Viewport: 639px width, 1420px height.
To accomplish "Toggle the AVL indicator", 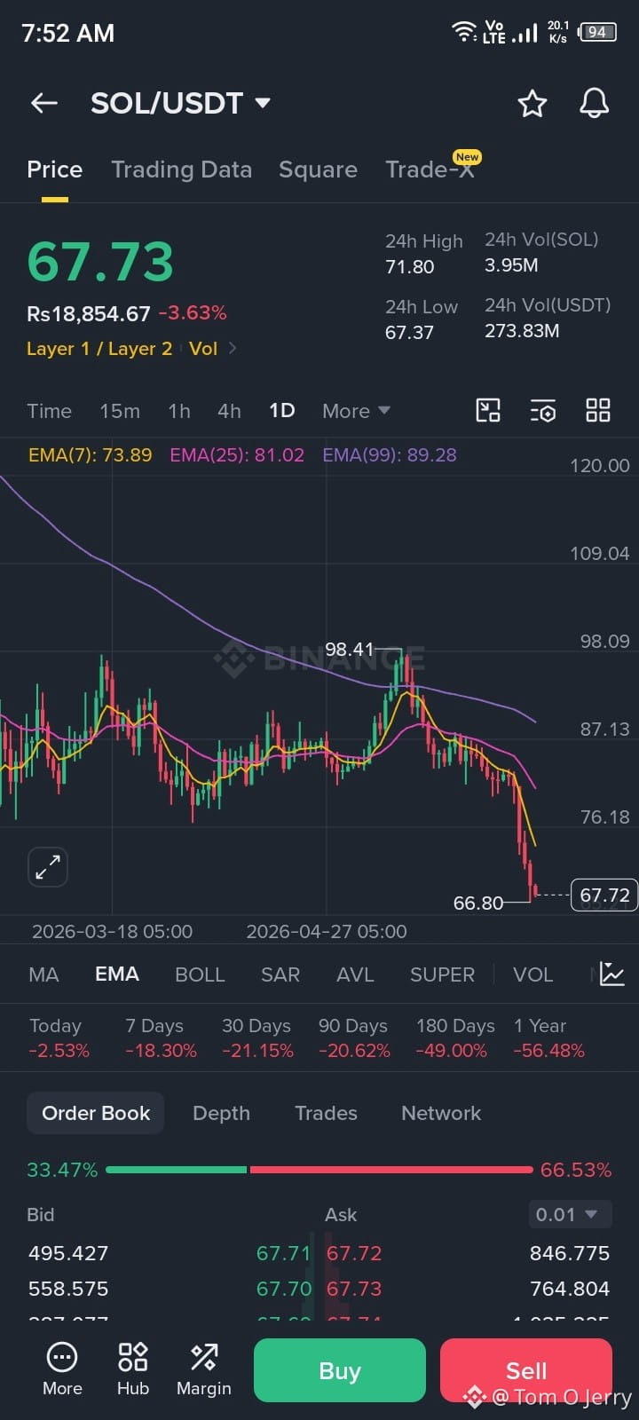I will [x=355, y=974].
